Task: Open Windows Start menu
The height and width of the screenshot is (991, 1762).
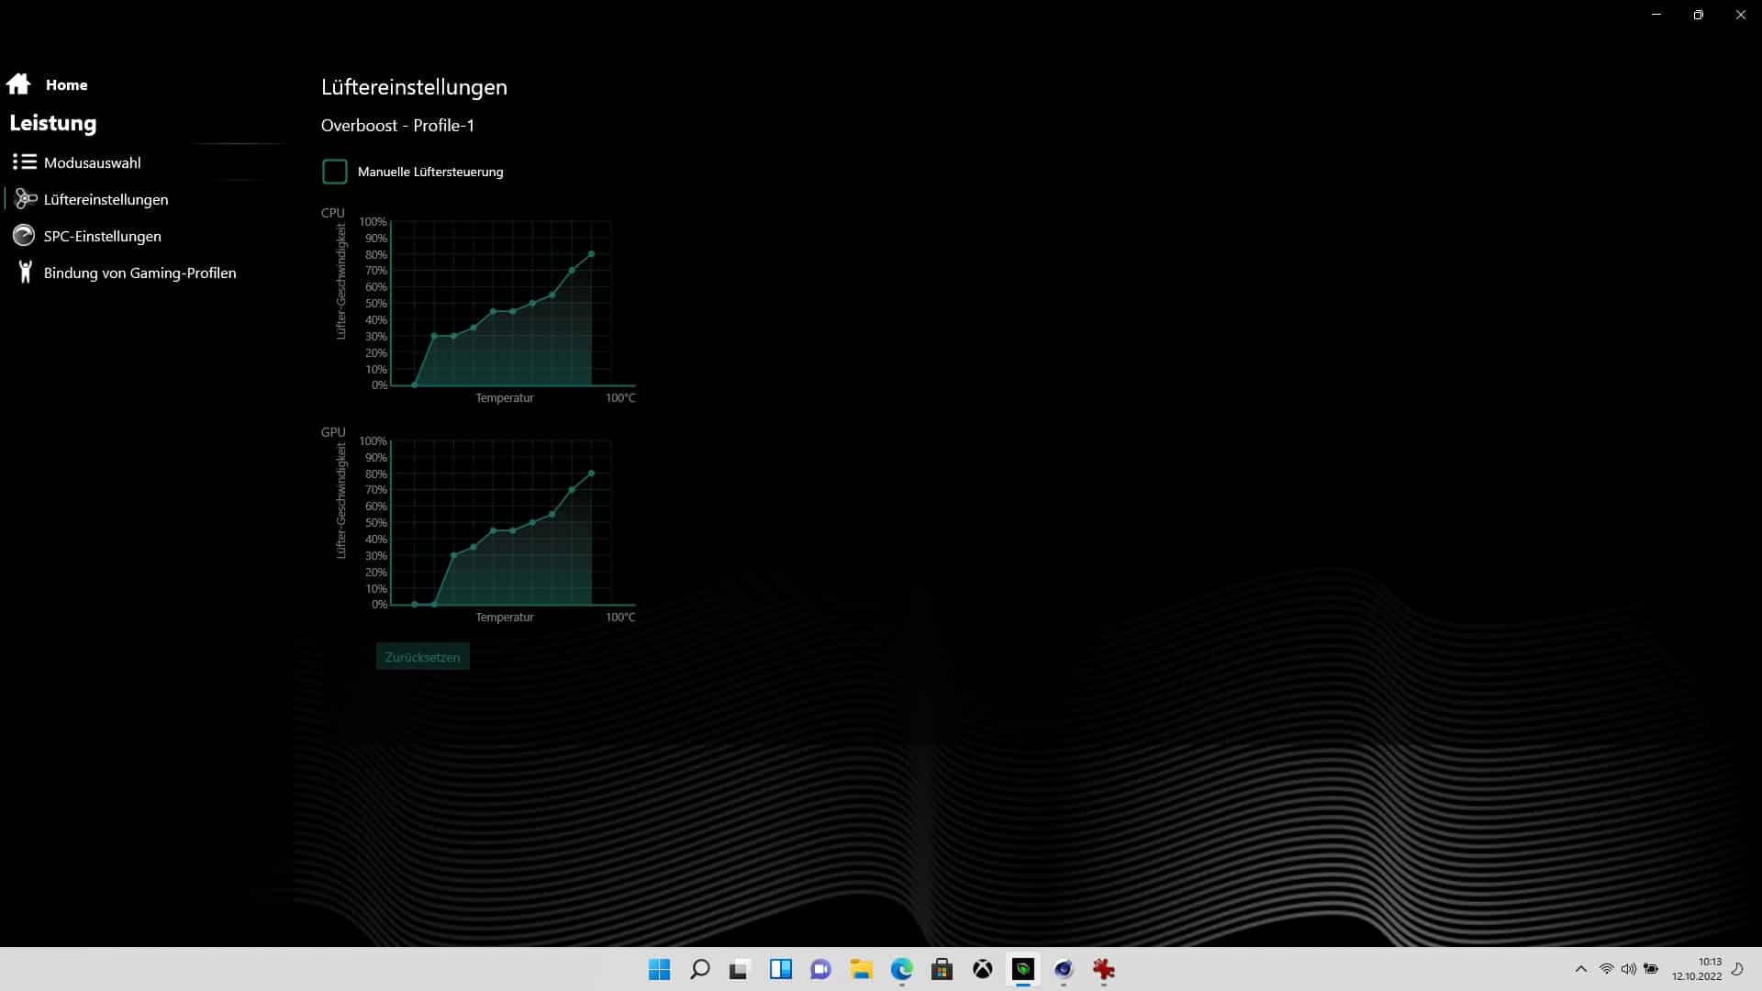Action: point(659,970)
